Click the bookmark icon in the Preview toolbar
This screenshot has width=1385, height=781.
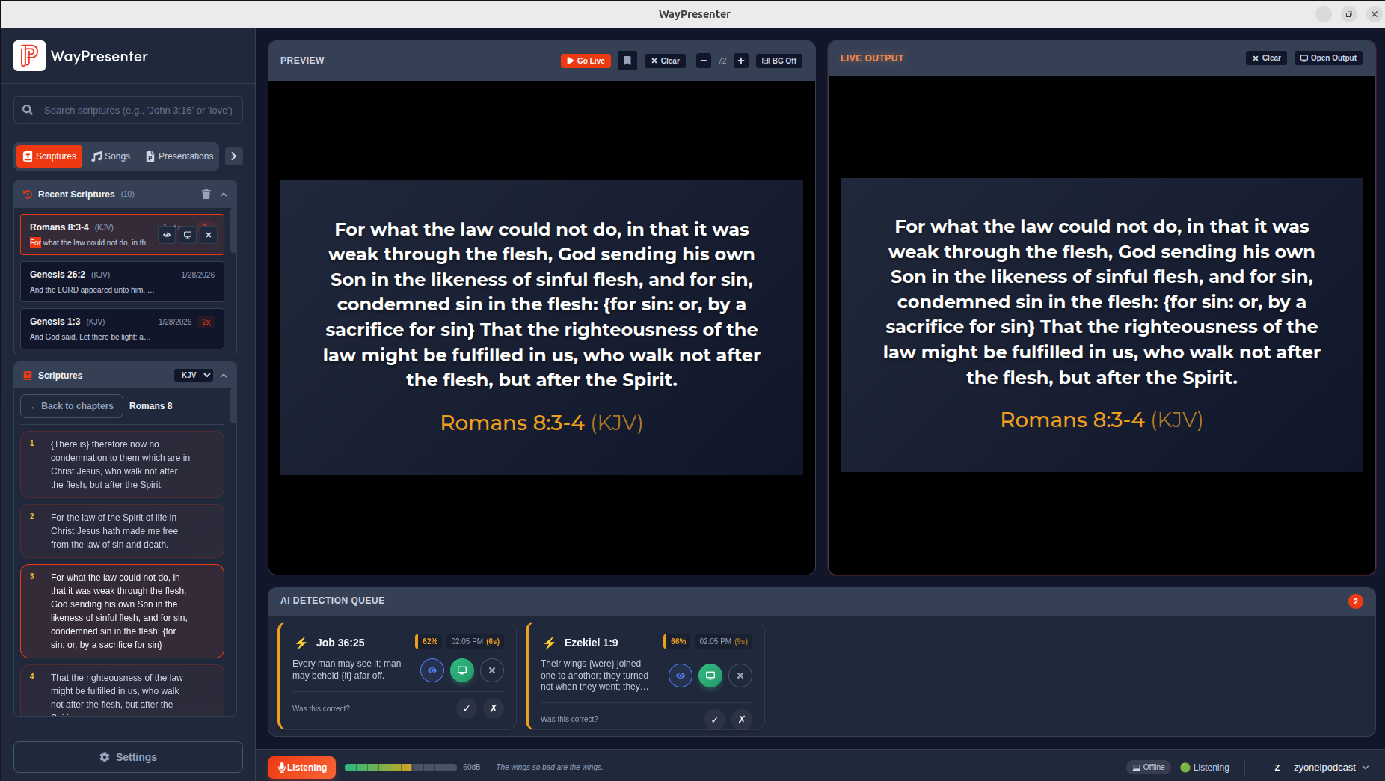(627, 61)
